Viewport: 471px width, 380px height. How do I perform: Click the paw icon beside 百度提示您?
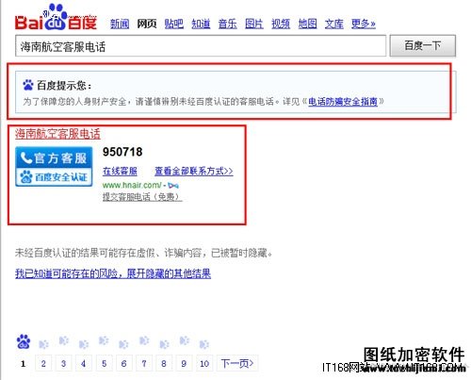coord(28,85)
